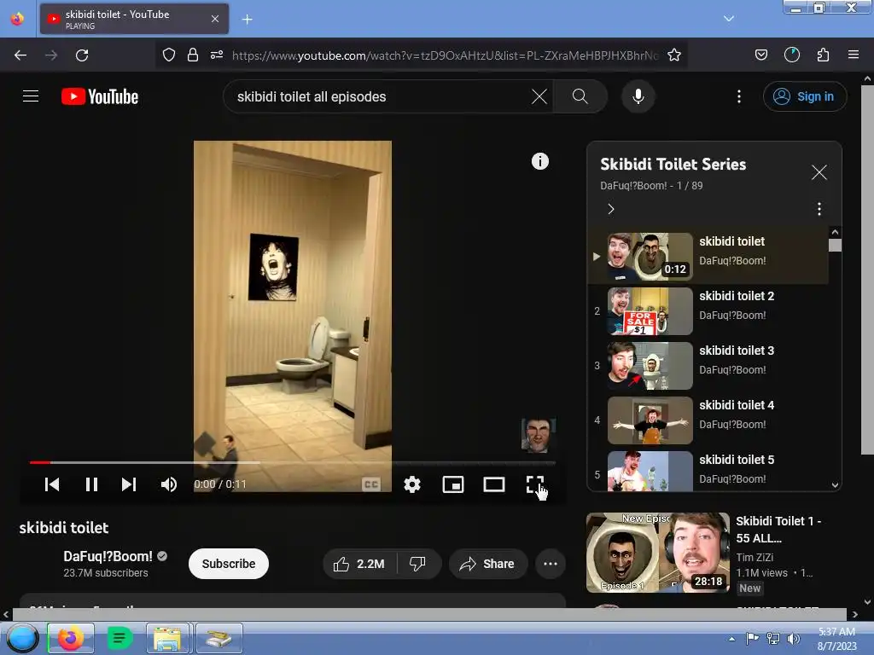Open a new browser tab
Viewport: 874px width, 655px height.
pyautogui.click(x=248, y=20)
